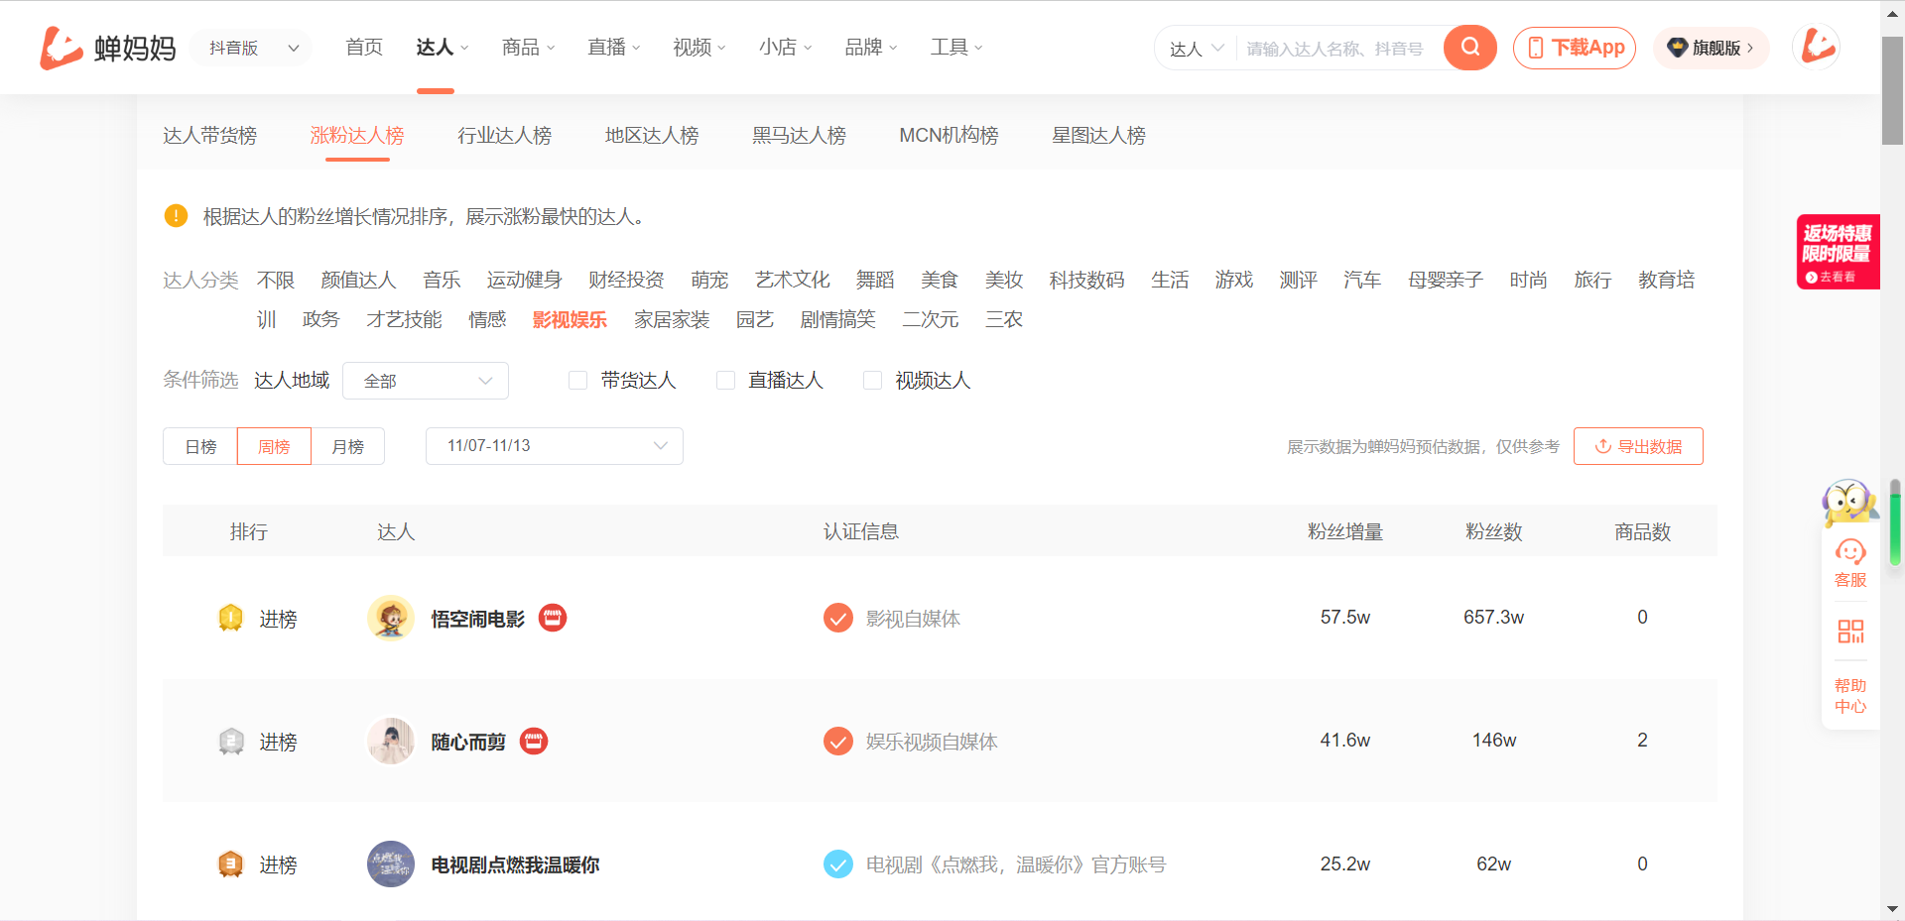1905x921 pixels.
Task: Check the 视频达人 checkbox
Action: (872, 380)
